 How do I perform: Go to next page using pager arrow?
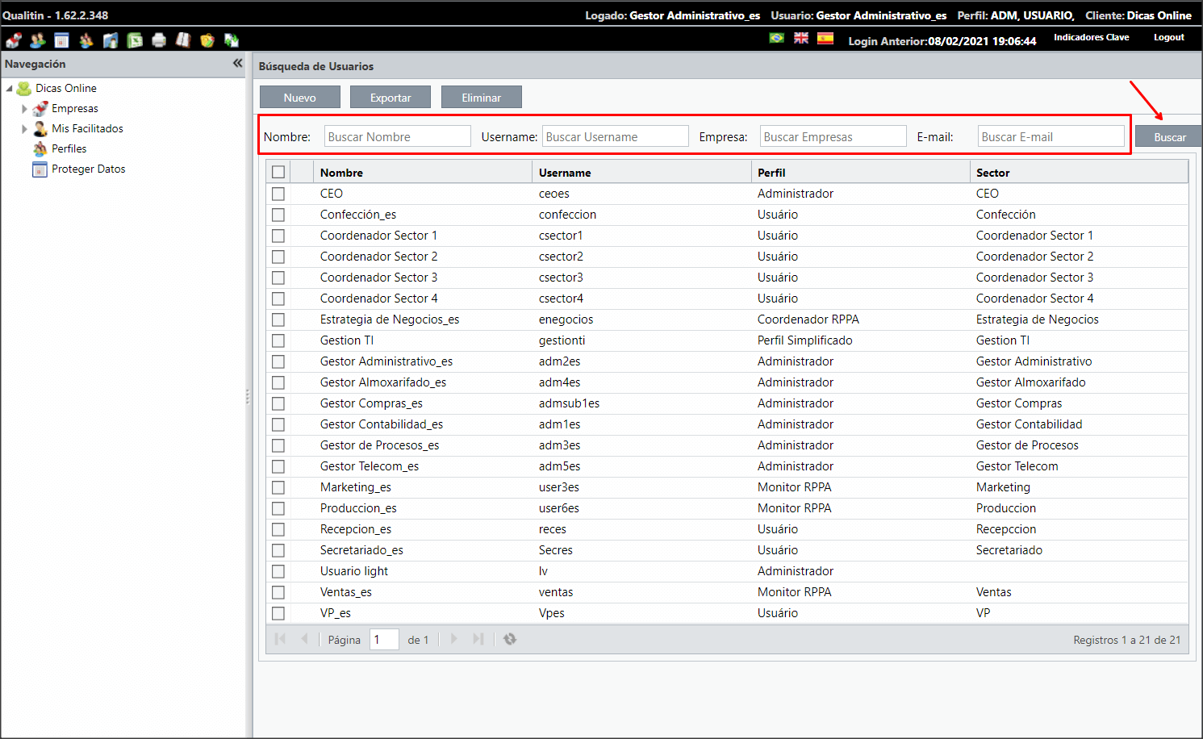click(x=453, y=639)
